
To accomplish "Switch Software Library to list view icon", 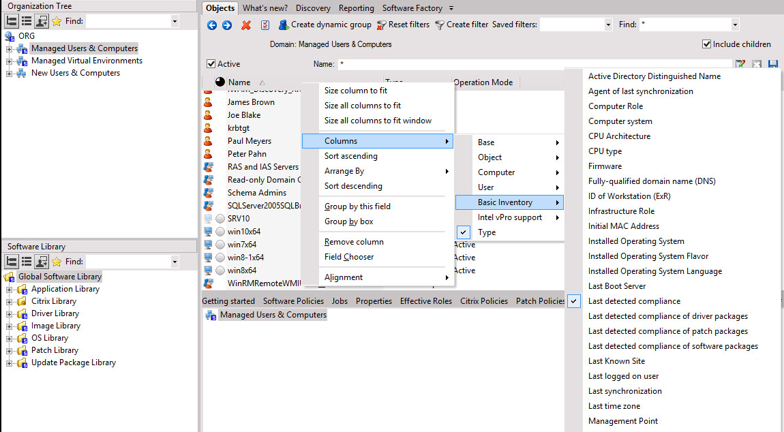I will pyautogui.click(x=26, y=262).
